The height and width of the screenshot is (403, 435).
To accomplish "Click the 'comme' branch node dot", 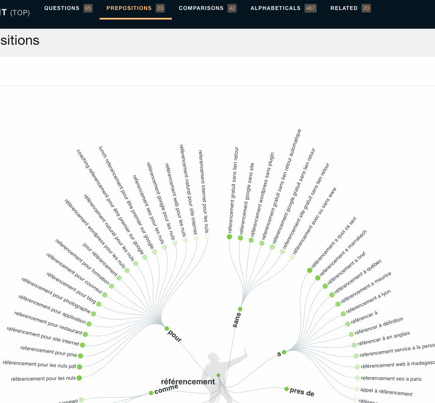I will click(x=151, y=393).
